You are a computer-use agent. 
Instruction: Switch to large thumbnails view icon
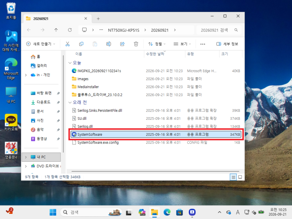[240, 177]
